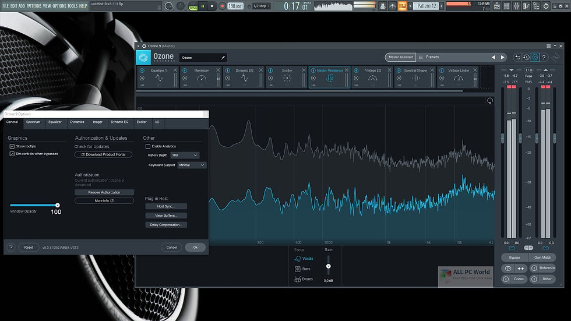Open the Exciter module
Image resolution: width=571 pixels, height=321 pixels.
pos(287,78)
